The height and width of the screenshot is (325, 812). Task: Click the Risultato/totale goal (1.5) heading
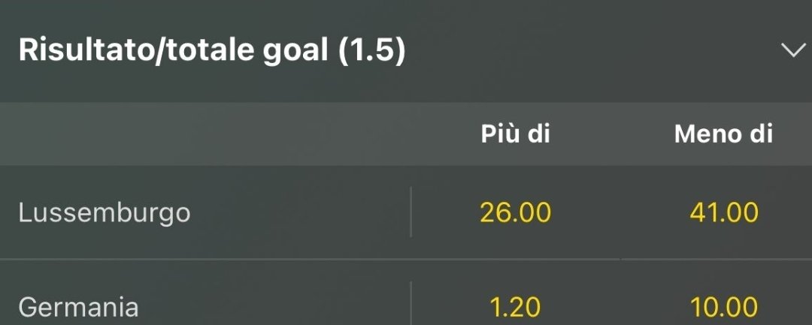212,51
